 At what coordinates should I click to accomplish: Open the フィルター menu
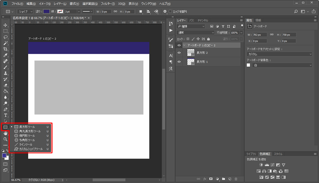coord(108,4)
